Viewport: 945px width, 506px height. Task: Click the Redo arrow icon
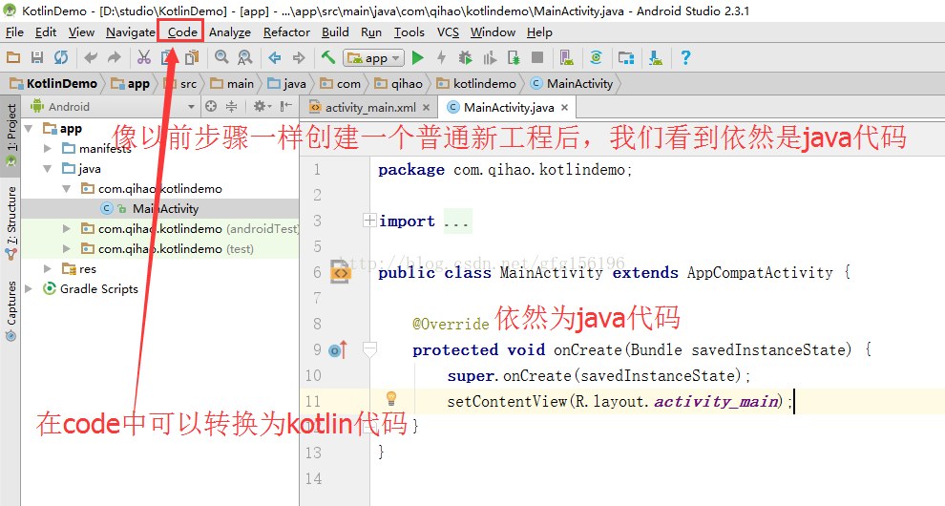pyautogui.click(x=114, y=58)
